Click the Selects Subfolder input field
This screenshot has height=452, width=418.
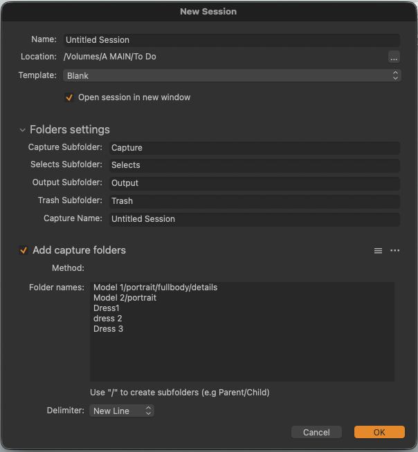(x=253, y=165)
